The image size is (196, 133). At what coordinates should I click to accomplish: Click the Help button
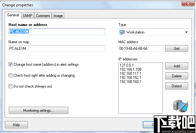point(16,125)
